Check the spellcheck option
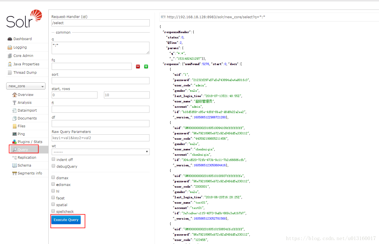This screenshot has height=244, width=379. (53, 211)
